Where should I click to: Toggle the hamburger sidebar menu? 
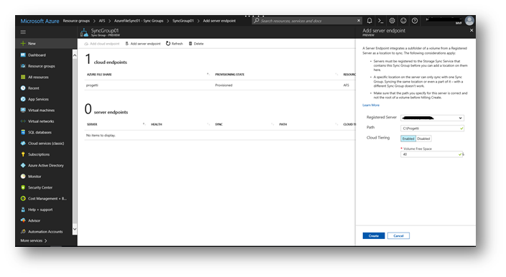coord(23,32)
